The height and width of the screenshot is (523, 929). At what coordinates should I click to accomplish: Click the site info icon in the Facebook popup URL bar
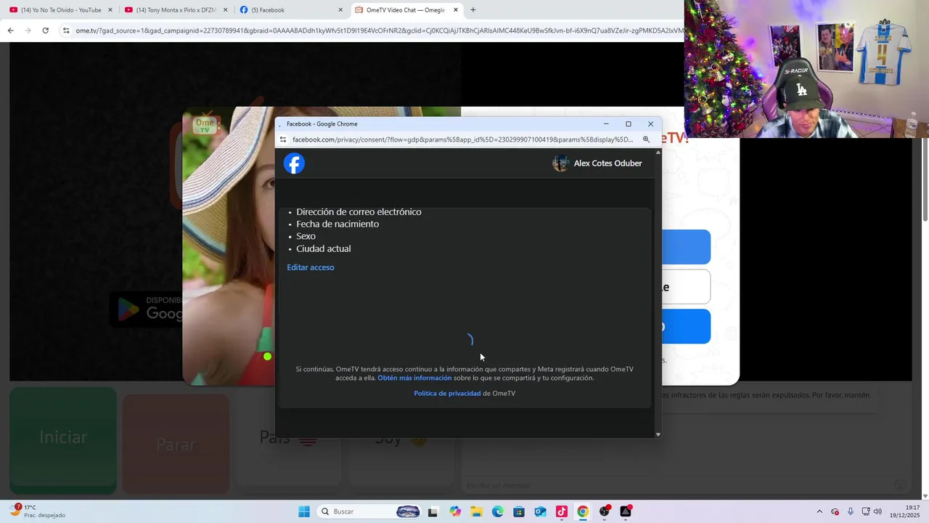(x=283, y=139)
